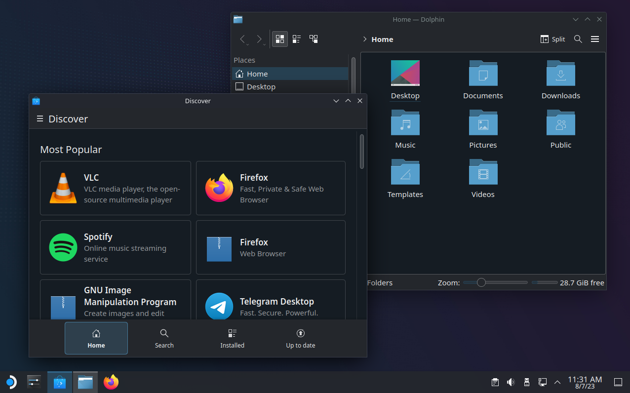The height and width of the screenshot is (393, 630).
Task: Toggle split view in Dolphin
Action: (552, 39)
